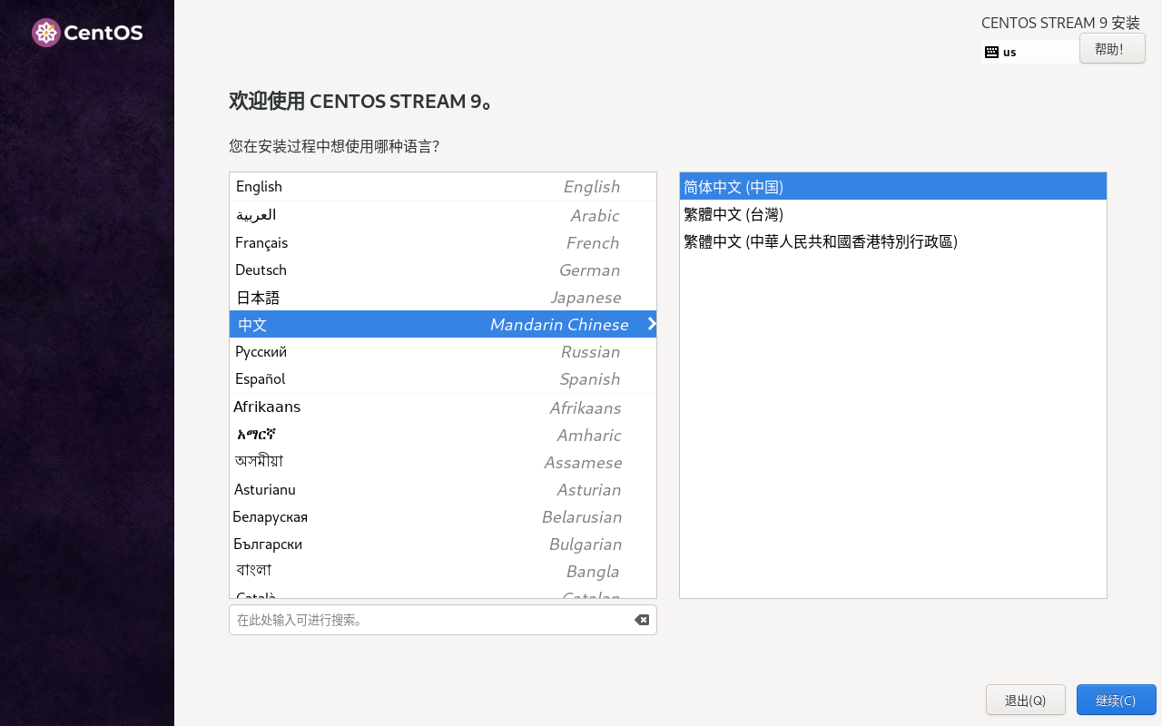
Task: Click the 退出(Q) quit button
Action: pos(1025,700)
